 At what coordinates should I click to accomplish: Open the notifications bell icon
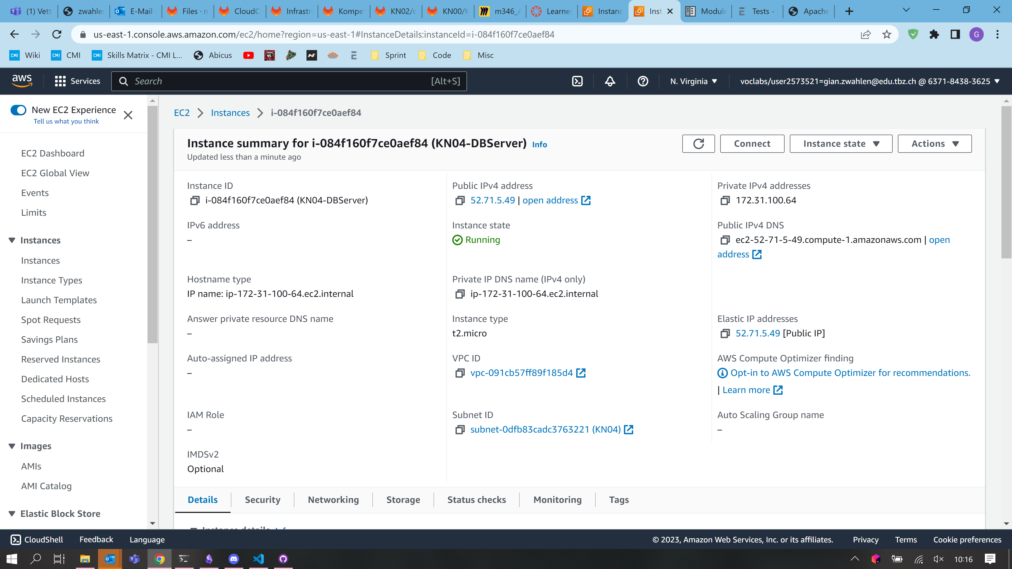pyautogui.click(x=610, y=81)
